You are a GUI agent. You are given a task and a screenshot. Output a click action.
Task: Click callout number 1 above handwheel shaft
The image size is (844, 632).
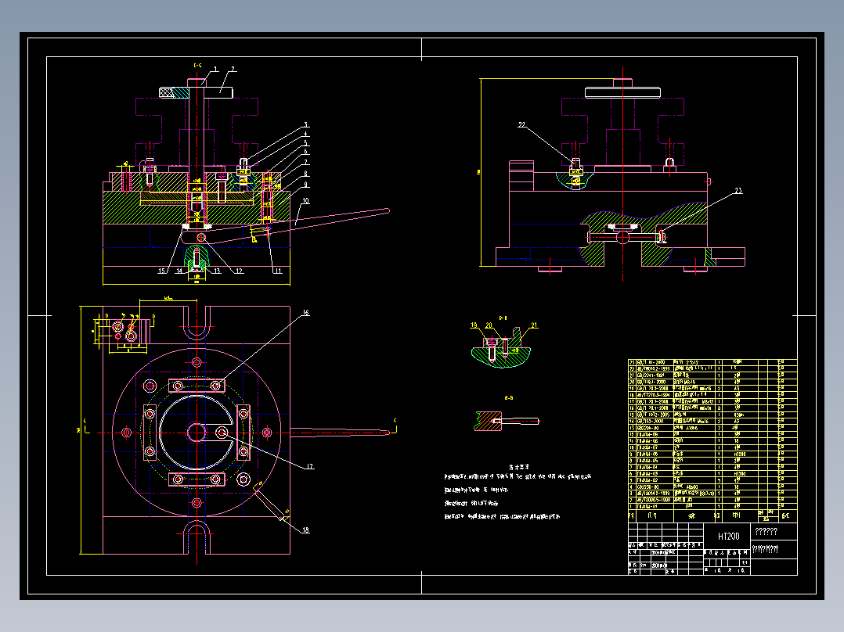click(216, 69)
